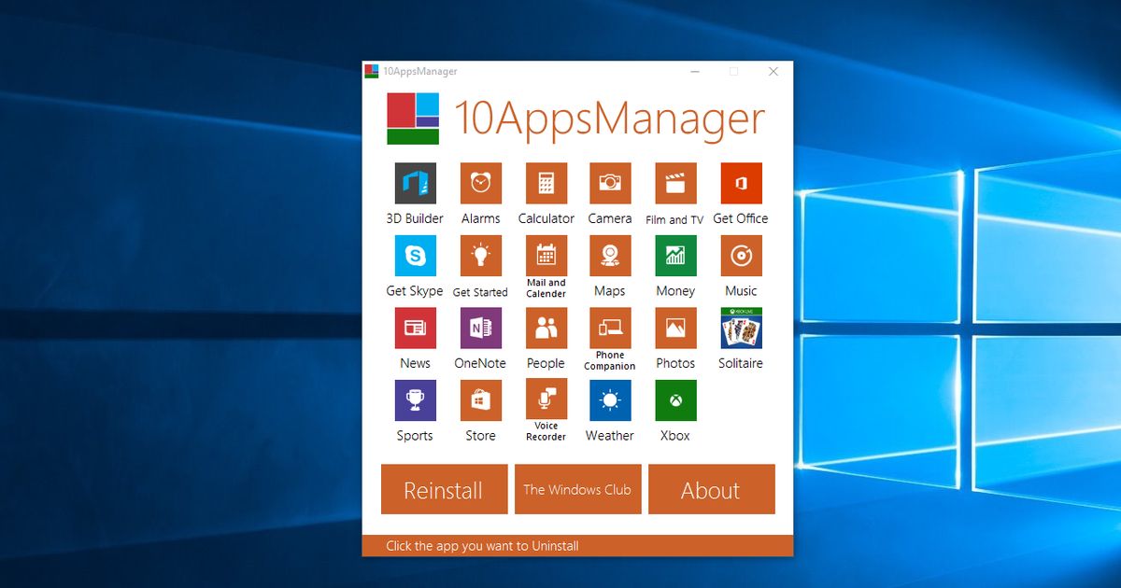
Task: Select the Photos app icon
Action: [675, 328]
